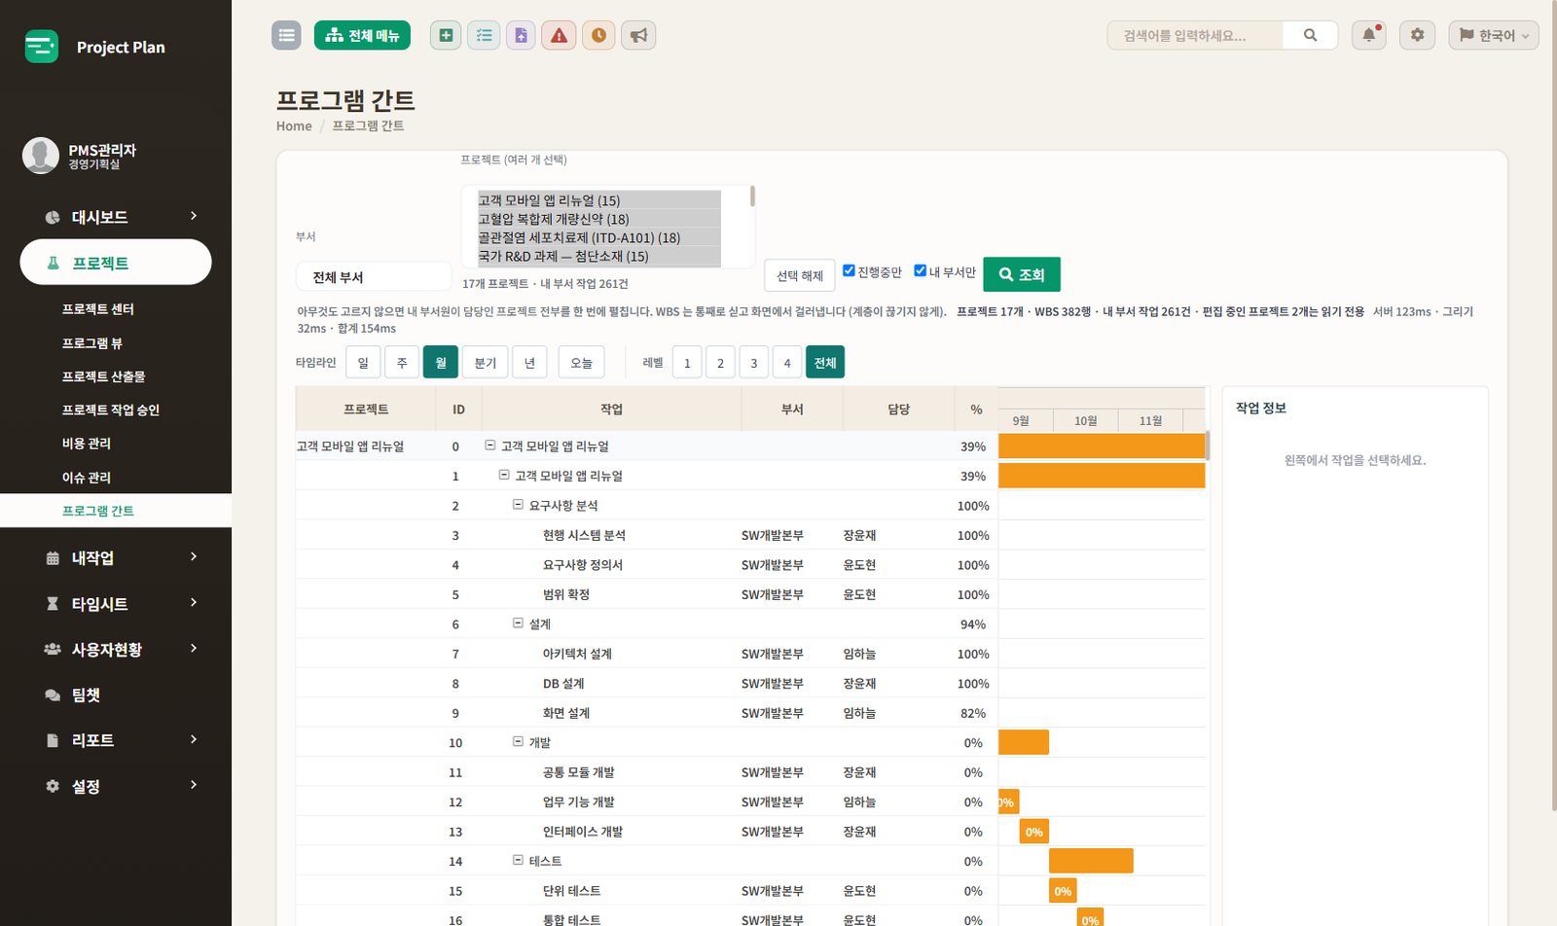Screen dimensions: 1557x926
Task: Set timeline scale to 분기
Action: [486, 362]
